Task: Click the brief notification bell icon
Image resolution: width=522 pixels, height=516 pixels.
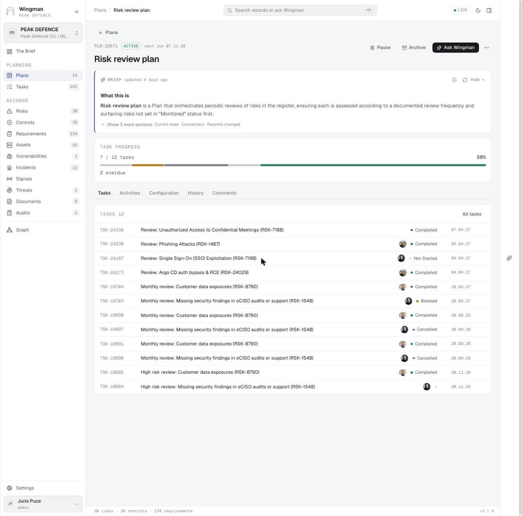Action: pos(454,80)
